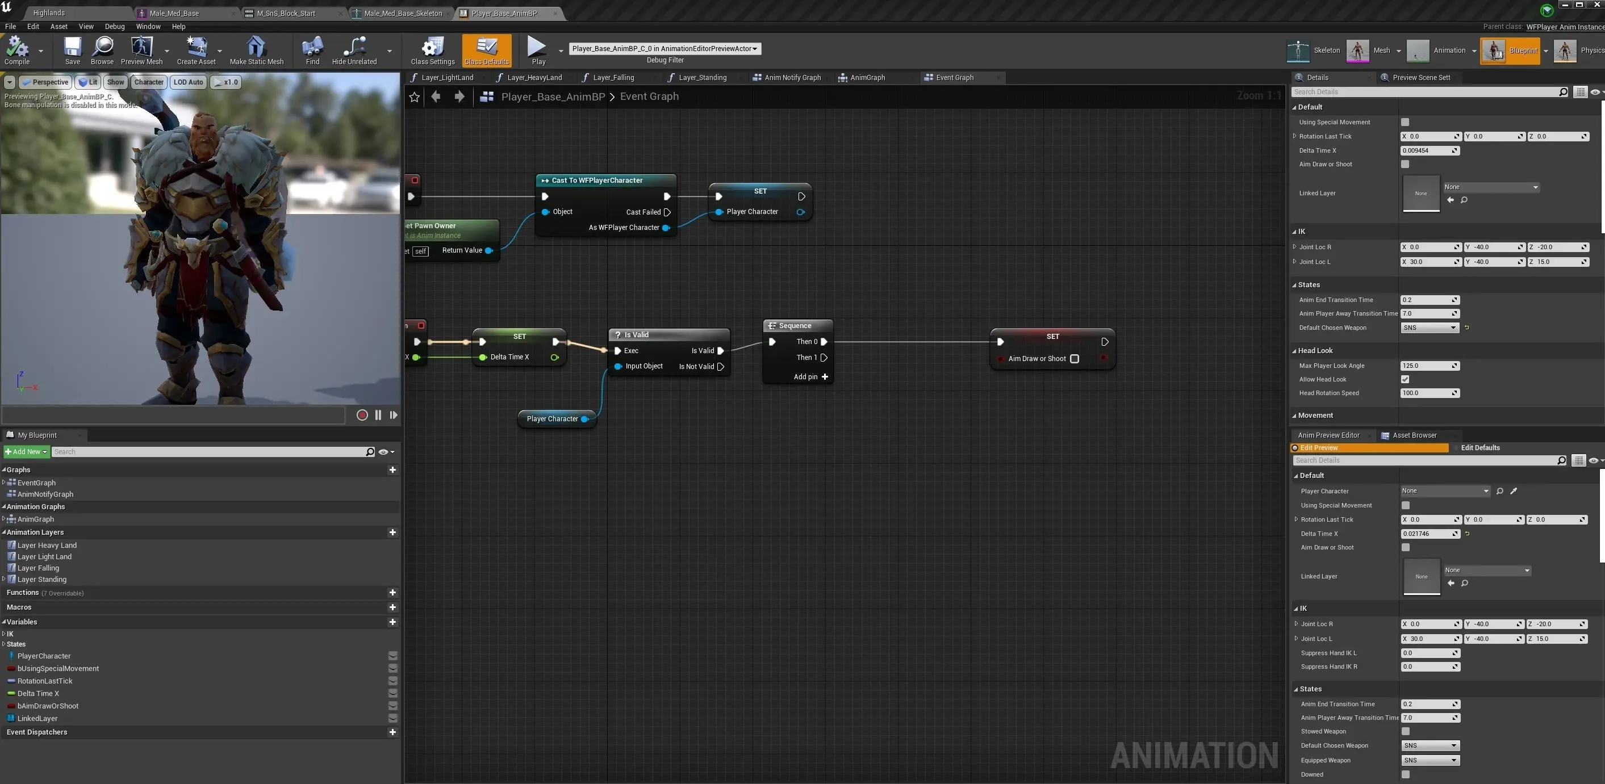Pause the preview animation
1605x784 pixels.
coord(378,415)
